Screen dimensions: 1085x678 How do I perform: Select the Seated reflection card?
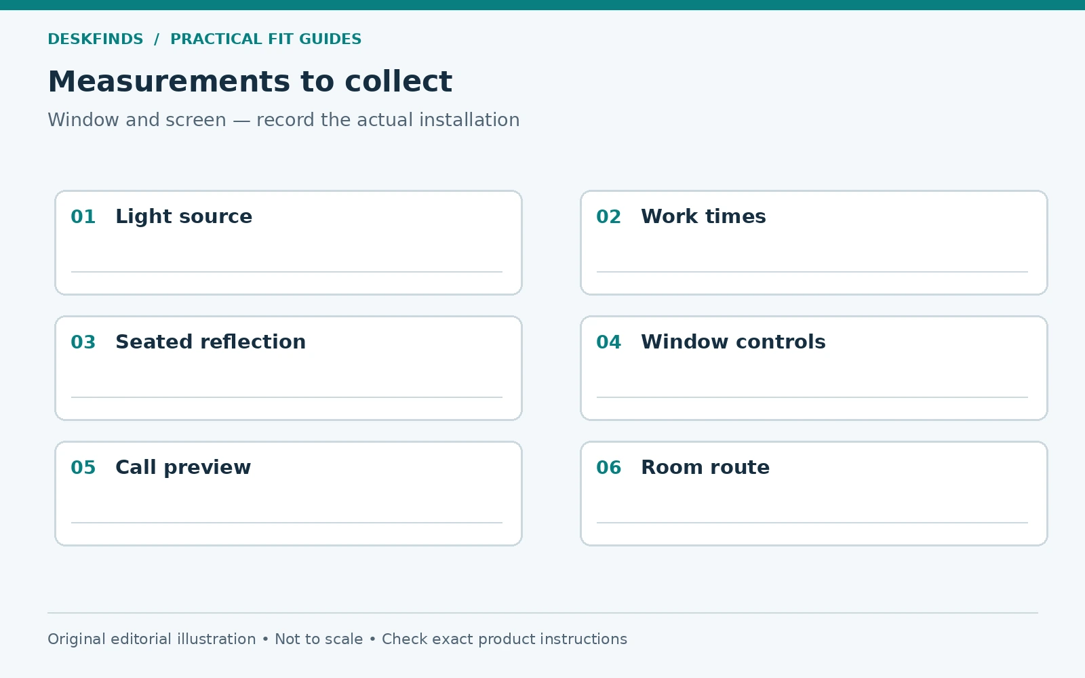[288, 368]
